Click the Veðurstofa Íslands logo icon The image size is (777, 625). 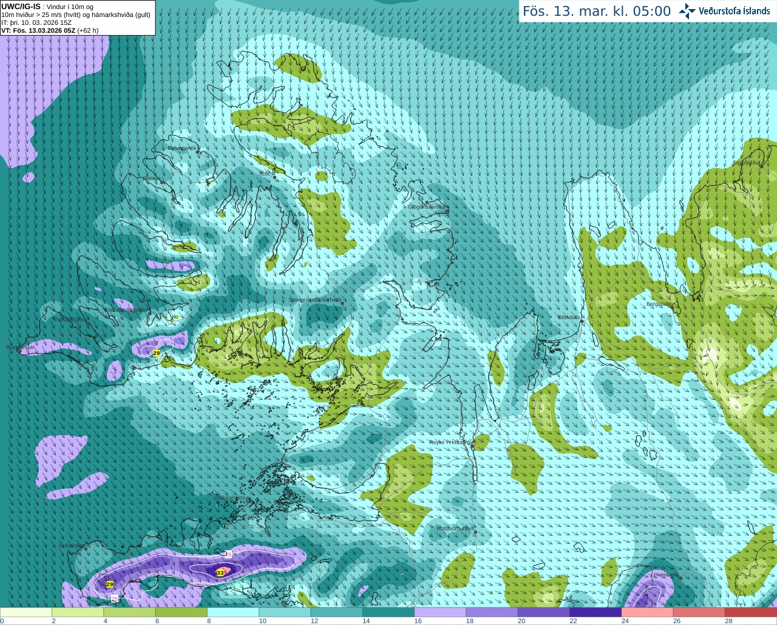[x=687, y=11]
